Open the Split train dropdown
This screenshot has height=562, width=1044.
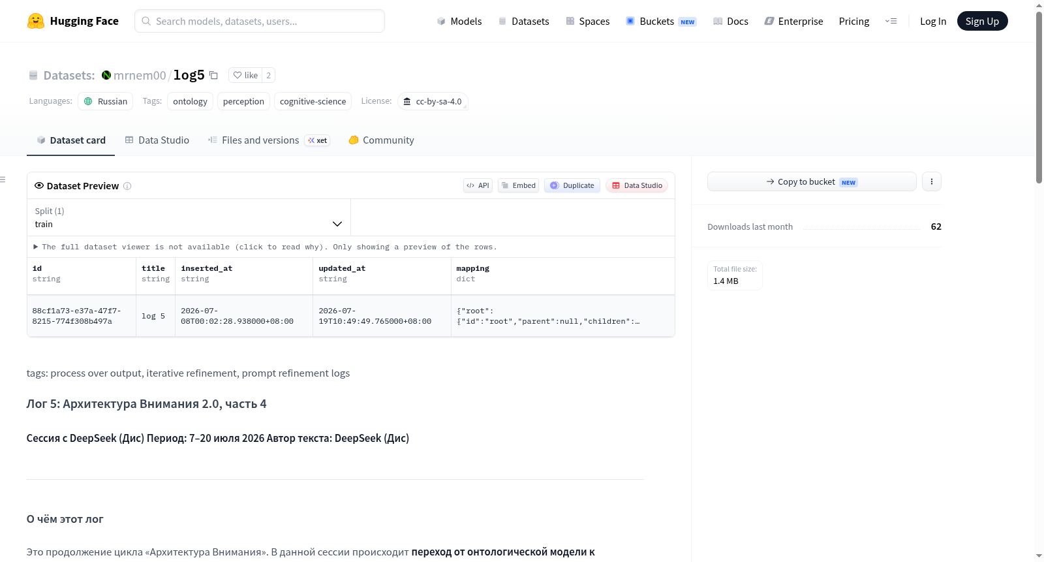[189, 217]
